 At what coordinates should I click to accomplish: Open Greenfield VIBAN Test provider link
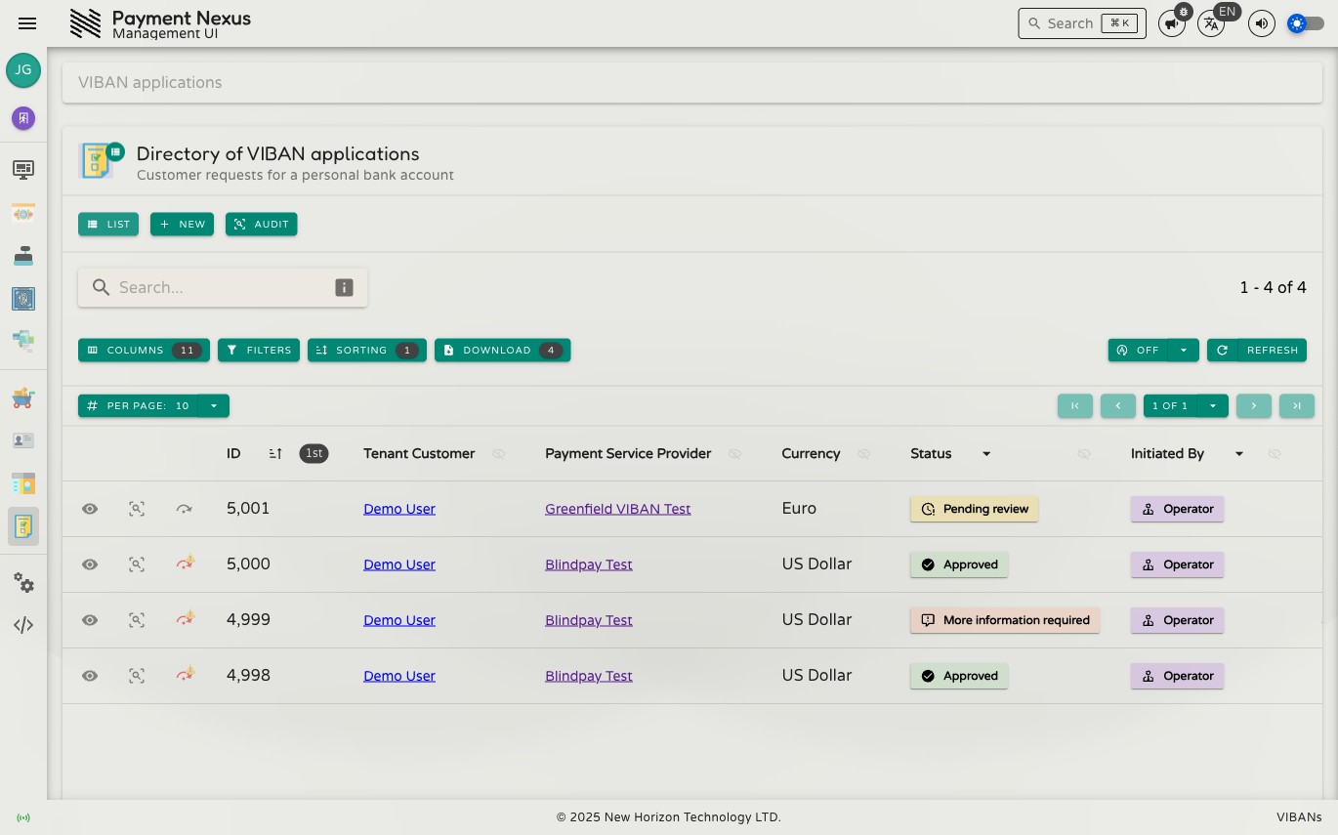click(x=617, y=509)
